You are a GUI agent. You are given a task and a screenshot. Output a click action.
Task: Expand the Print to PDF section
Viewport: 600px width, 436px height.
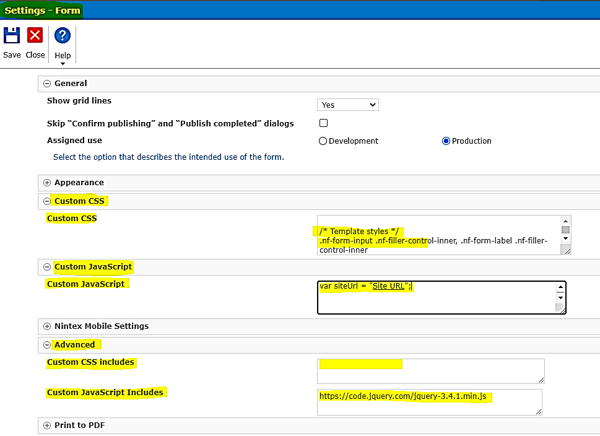pos(46,425)
